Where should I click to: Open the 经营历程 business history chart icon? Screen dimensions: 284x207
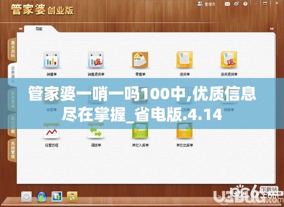(x=52, y=131)
